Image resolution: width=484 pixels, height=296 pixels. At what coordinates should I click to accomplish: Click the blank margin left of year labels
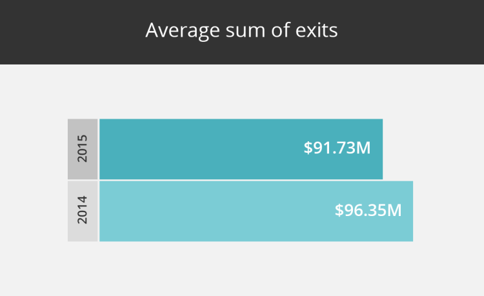coord(34,180)
